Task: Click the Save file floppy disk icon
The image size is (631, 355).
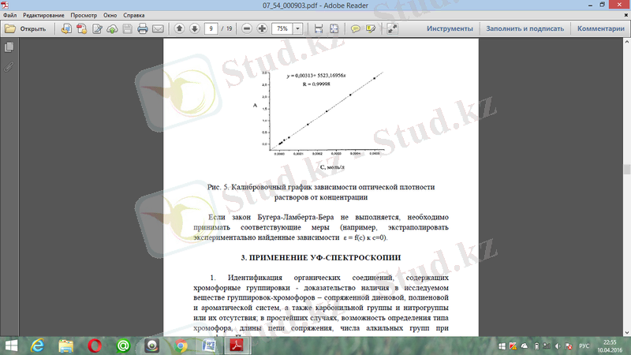Action: coord(128,29)
